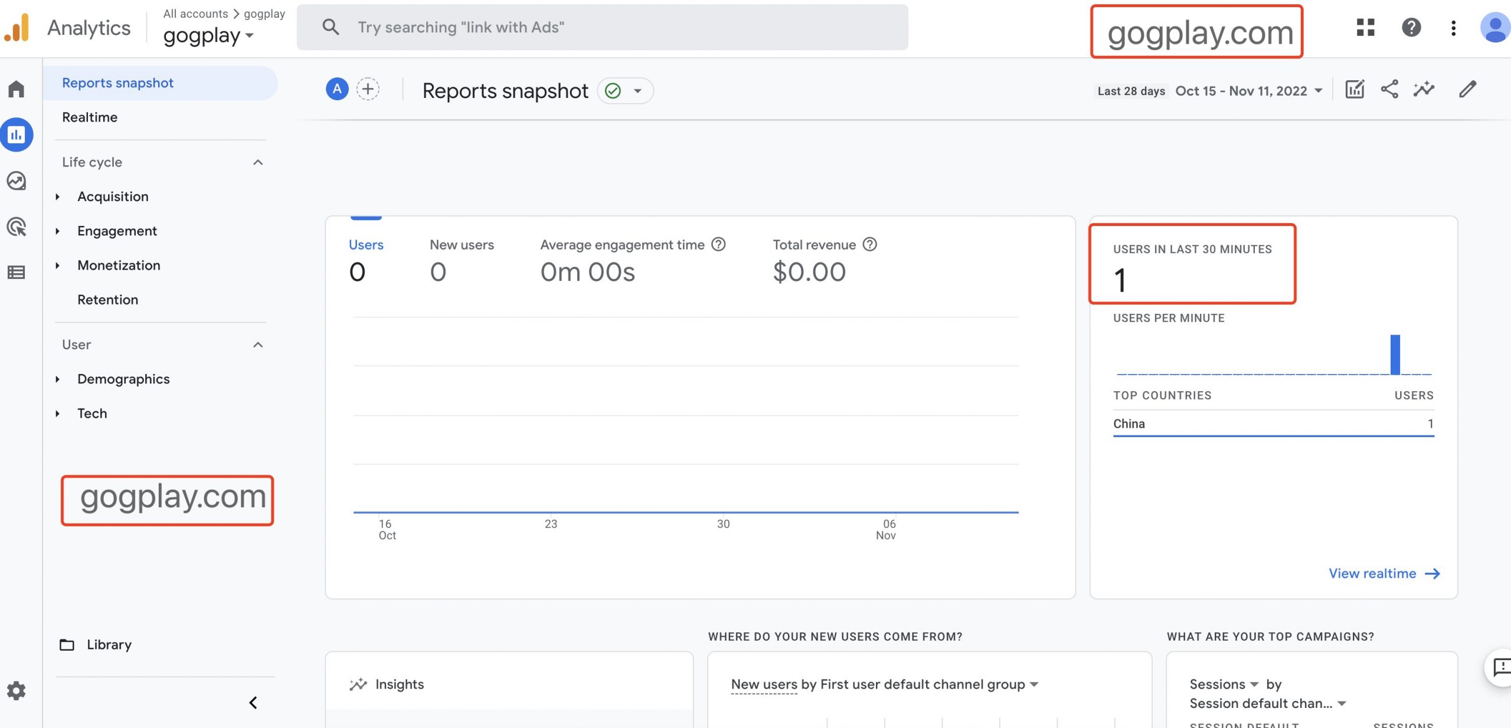Select the Retention menu item
1511x728 pixels.
point(107,300)
